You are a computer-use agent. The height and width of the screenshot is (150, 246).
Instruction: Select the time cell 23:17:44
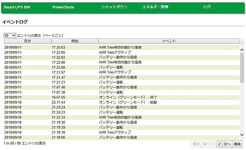[x=58, y=102]
